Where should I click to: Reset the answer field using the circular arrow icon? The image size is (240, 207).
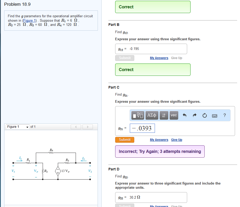pos(204,115)
